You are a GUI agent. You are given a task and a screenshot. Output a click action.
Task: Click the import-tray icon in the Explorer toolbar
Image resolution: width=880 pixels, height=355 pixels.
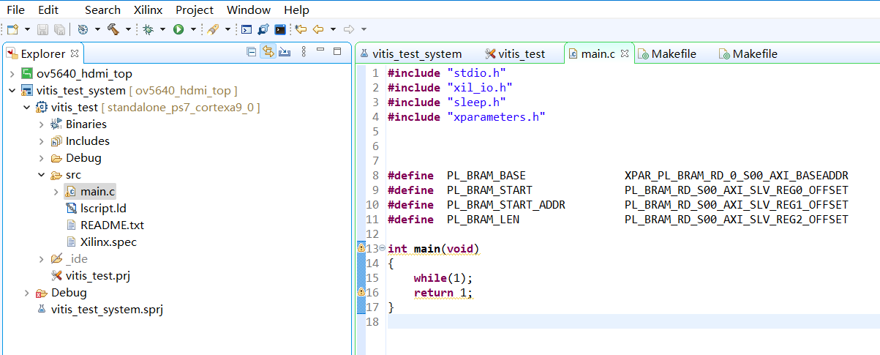(x=285, y=51)
